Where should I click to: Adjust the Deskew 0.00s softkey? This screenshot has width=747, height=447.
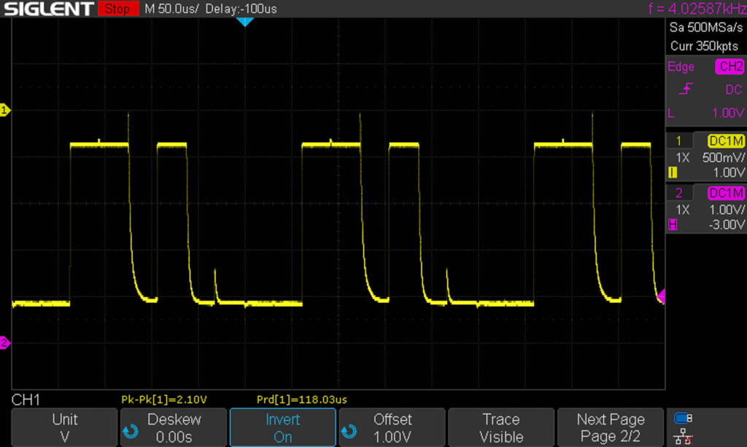pos(174,427)
